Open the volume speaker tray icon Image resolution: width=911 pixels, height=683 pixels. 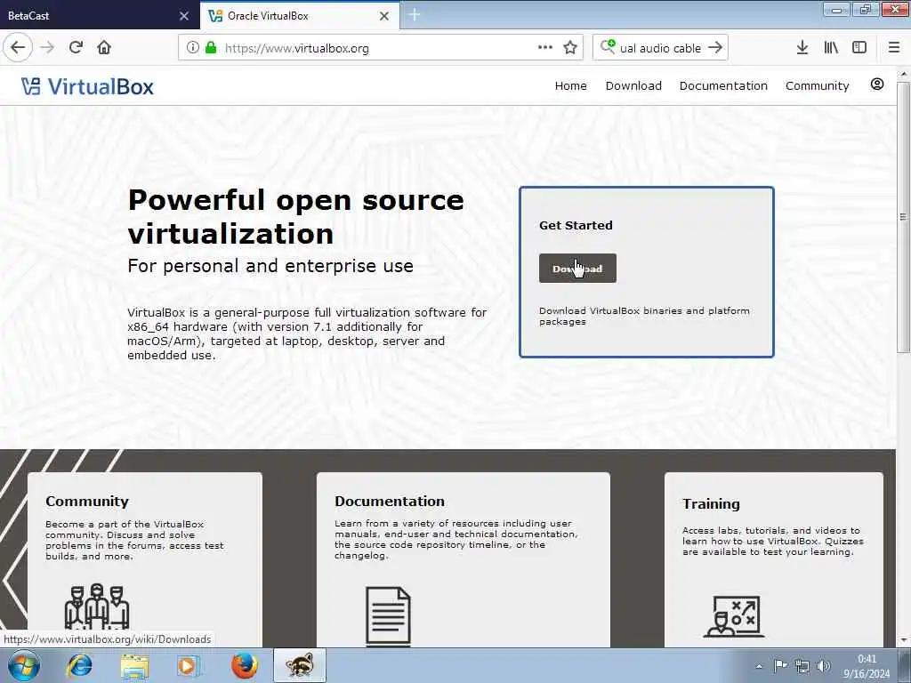pyautogui.click(x=823, y=666)
